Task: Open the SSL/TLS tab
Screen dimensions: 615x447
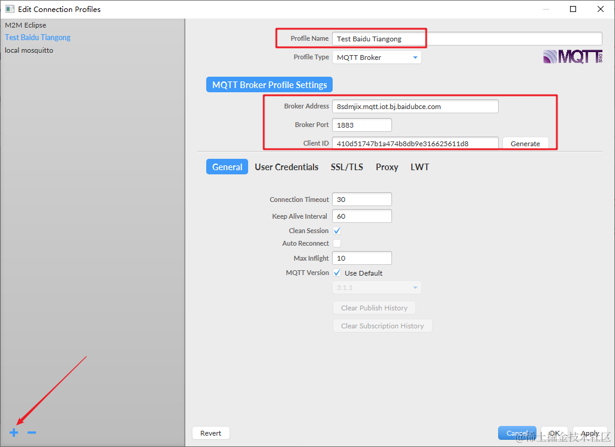Action: tap(346, 167)
